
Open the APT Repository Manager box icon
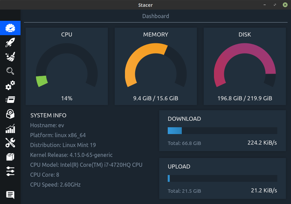click(10, 157)
